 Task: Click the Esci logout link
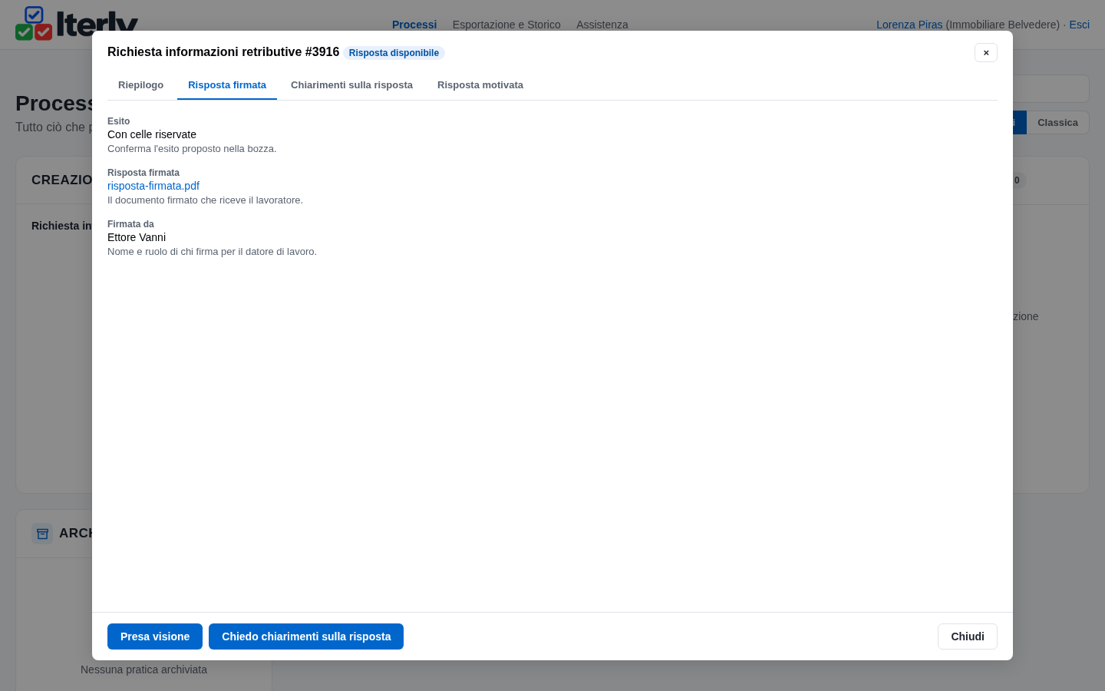pyautogui.click(x=1079, y=25)
